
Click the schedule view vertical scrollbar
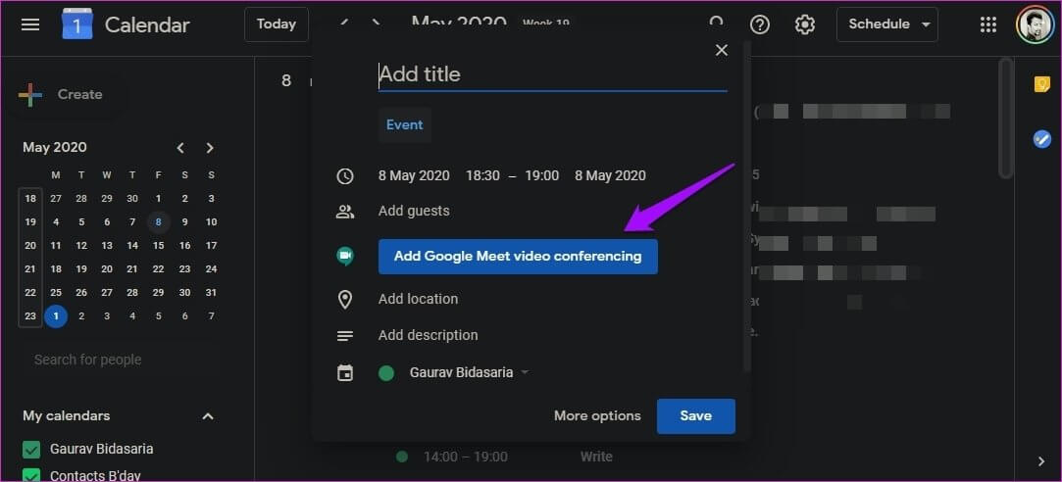pyautogui.click(x=1006, y=119)
